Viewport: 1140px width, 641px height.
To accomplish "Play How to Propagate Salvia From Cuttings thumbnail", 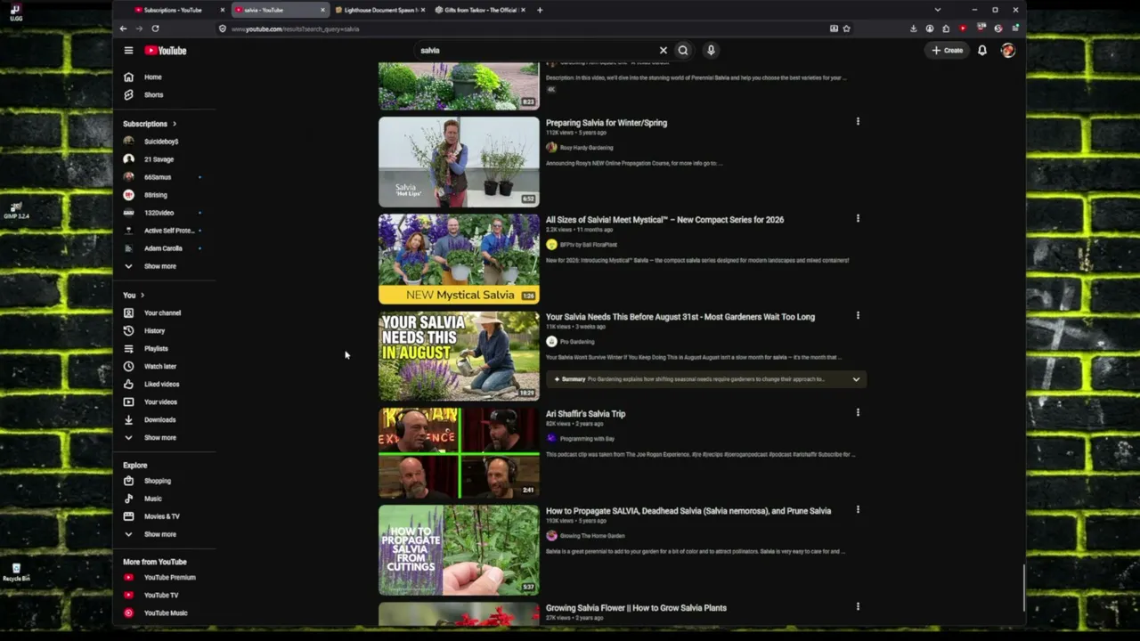I will [459, 550].
